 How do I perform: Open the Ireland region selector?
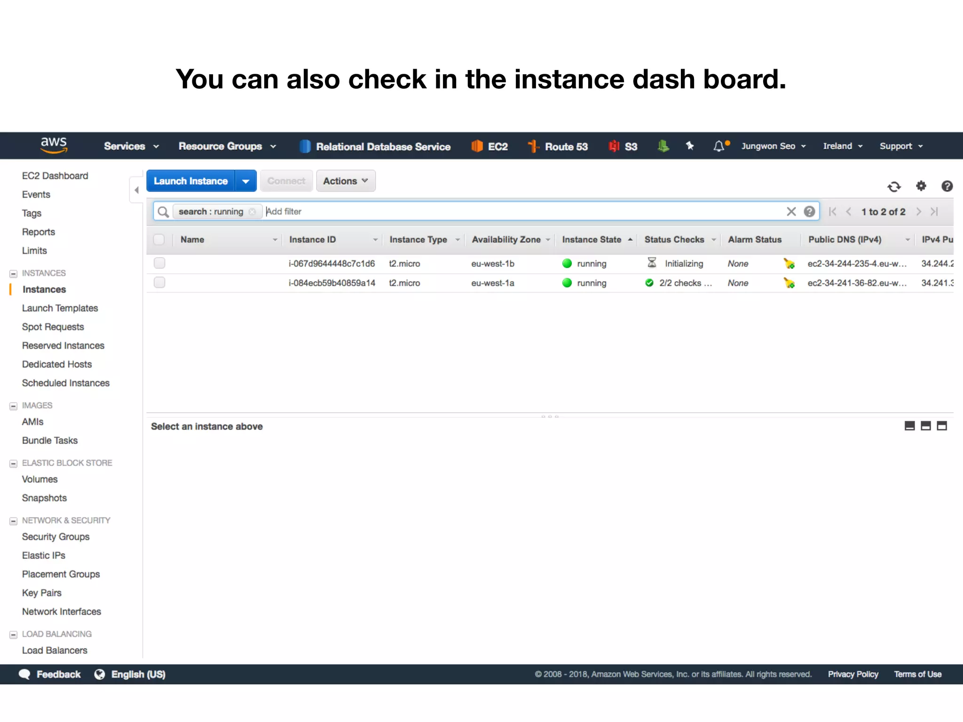(x=843, y=146)
